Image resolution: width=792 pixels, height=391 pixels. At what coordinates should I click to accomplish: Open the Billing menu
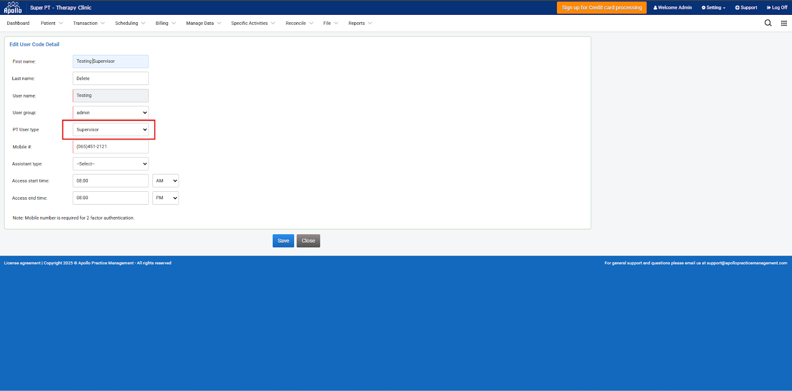[x=165, y=23]
